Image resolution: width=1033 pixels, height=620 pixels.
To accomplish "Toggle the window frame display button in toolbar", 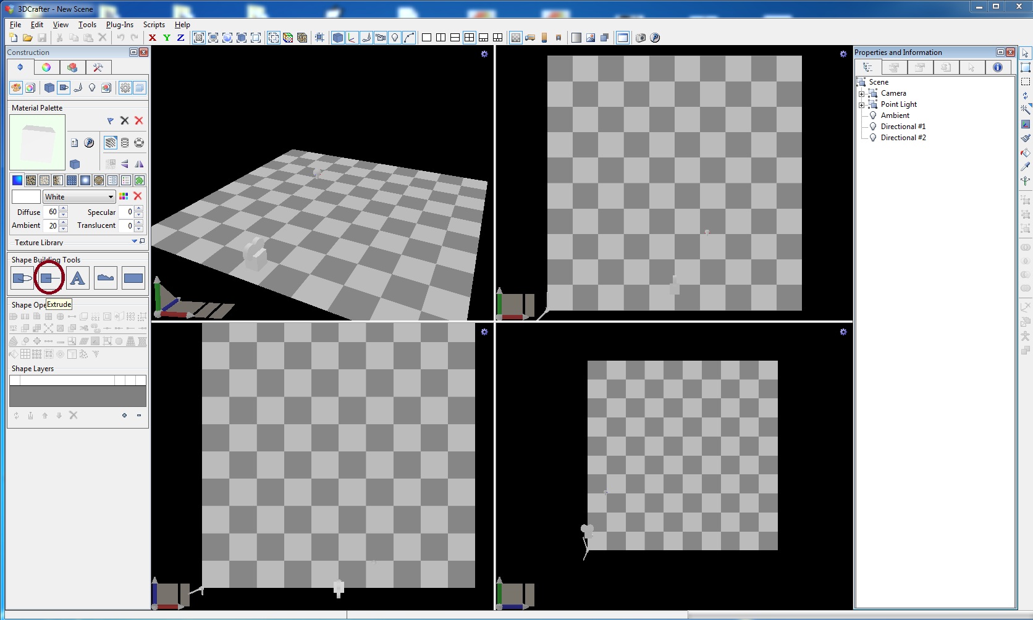I will point(623,38).
